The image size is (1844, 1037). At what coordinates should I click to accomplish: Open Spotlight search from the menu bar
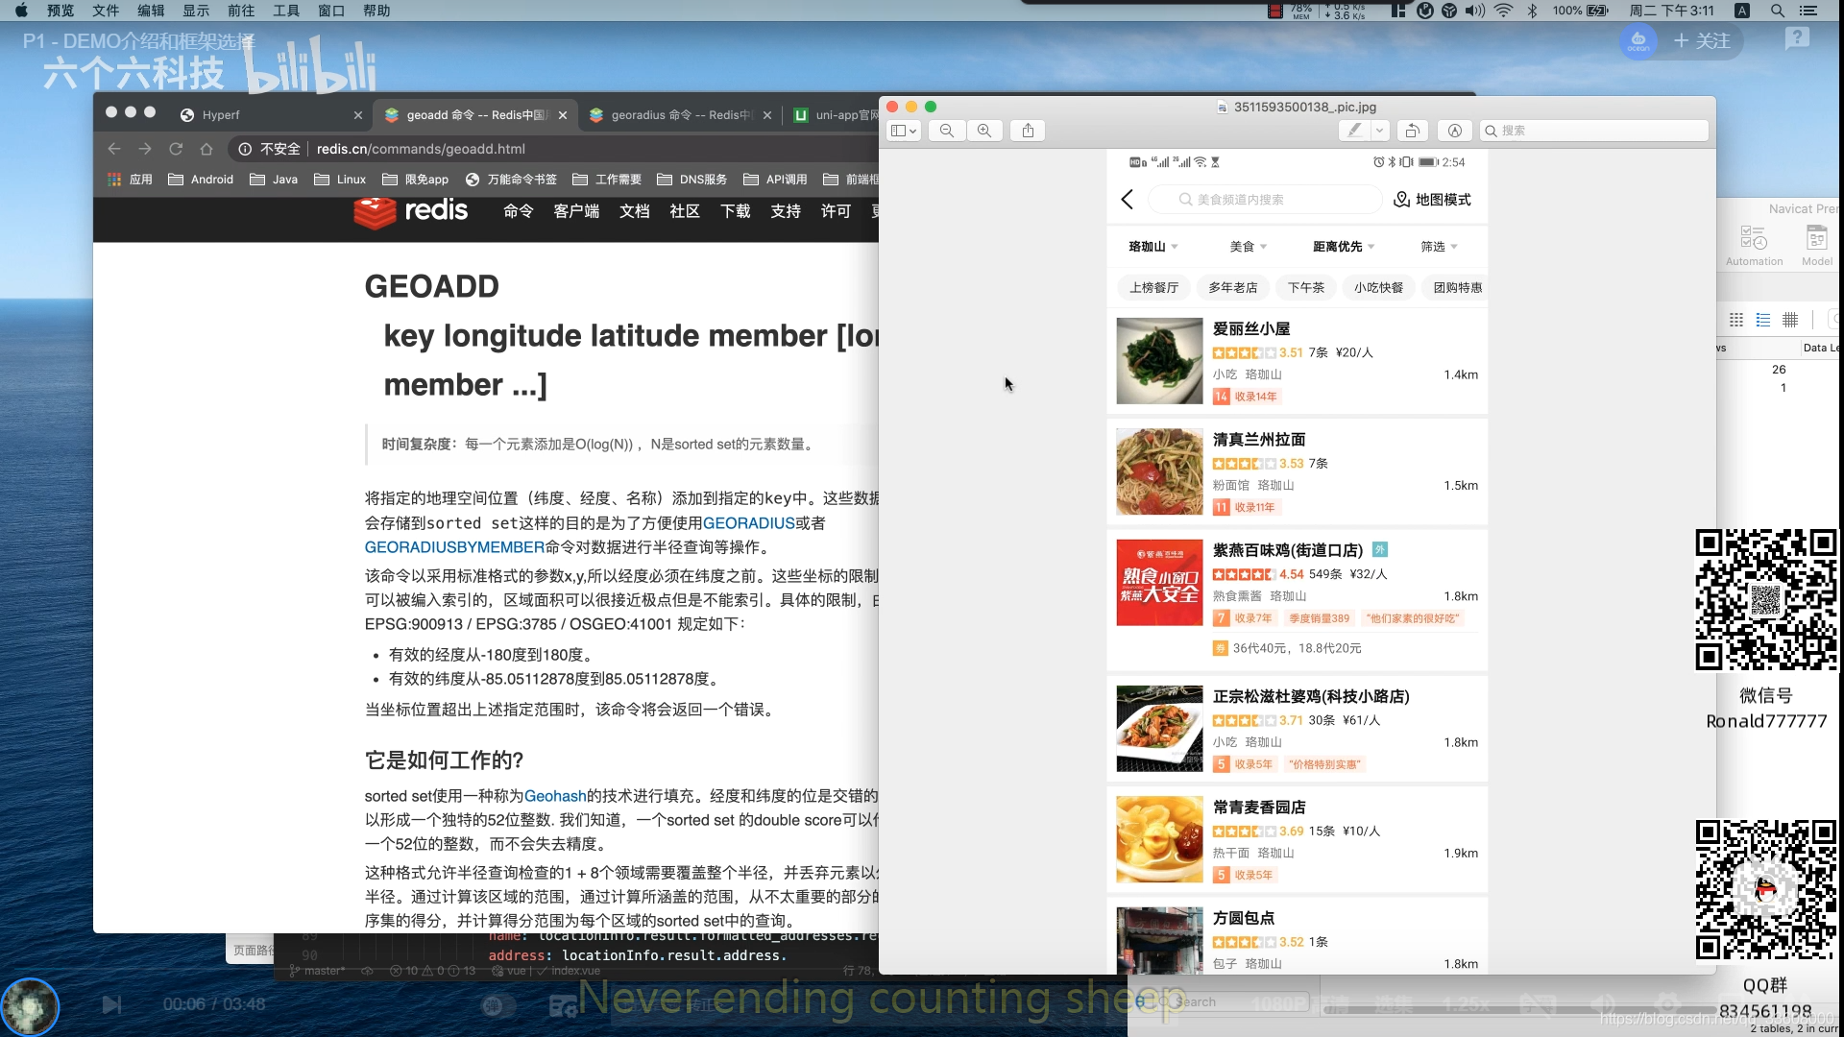coord(1778,11)
